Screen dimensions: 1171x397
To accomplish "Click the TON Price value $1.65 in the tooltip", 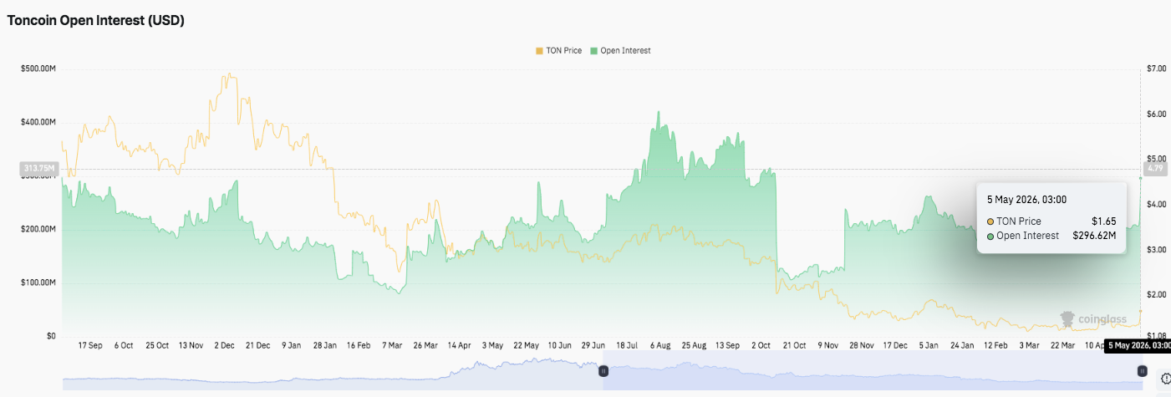I will pyautogui.click(x=1104, y=221).
